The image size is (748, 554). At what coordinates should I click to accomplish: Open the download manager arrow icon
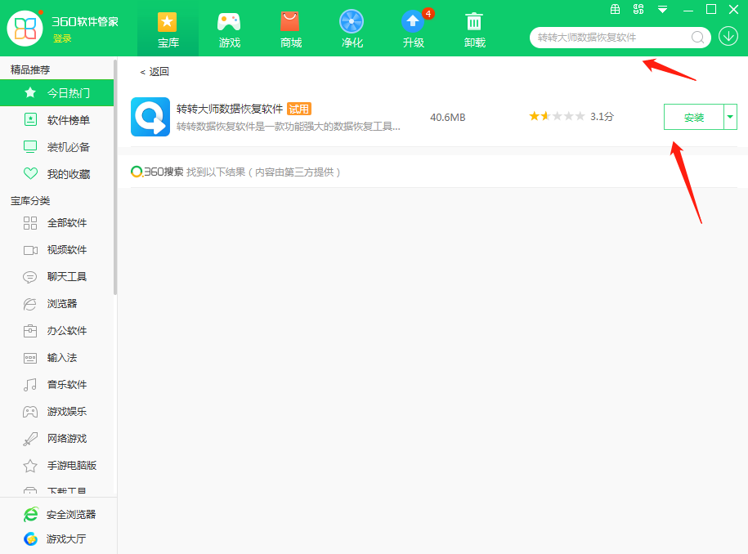(728, 36)
